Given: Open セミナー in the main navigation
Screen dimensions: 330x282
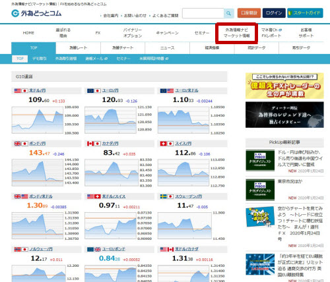Looking at the screenshot, I should 202,33.
